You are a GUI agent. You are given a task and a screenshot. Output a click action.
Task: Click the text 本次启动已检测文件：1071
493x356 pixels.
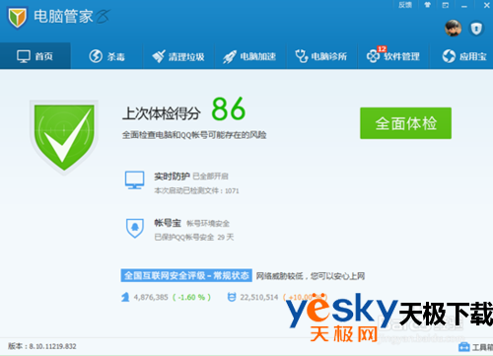pos(196,190)
